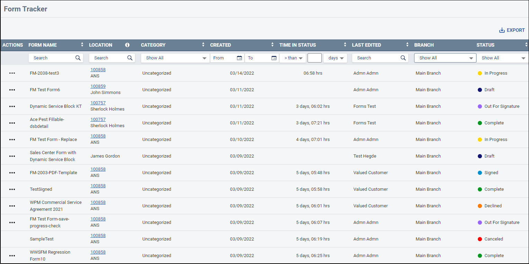The height and width of the screenshot is (264, 529).
Task: Open the Category Show All dropdown
Action: [x=175, y=58]
